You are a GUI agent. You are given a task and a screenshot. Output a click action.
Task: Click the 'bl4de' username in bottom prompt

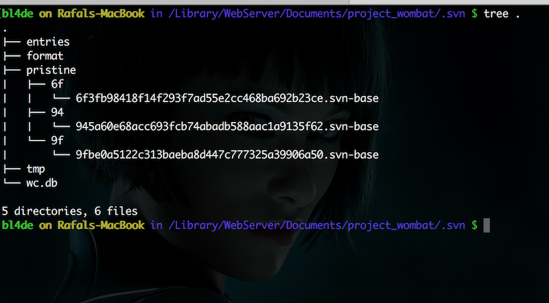[18, 225]
